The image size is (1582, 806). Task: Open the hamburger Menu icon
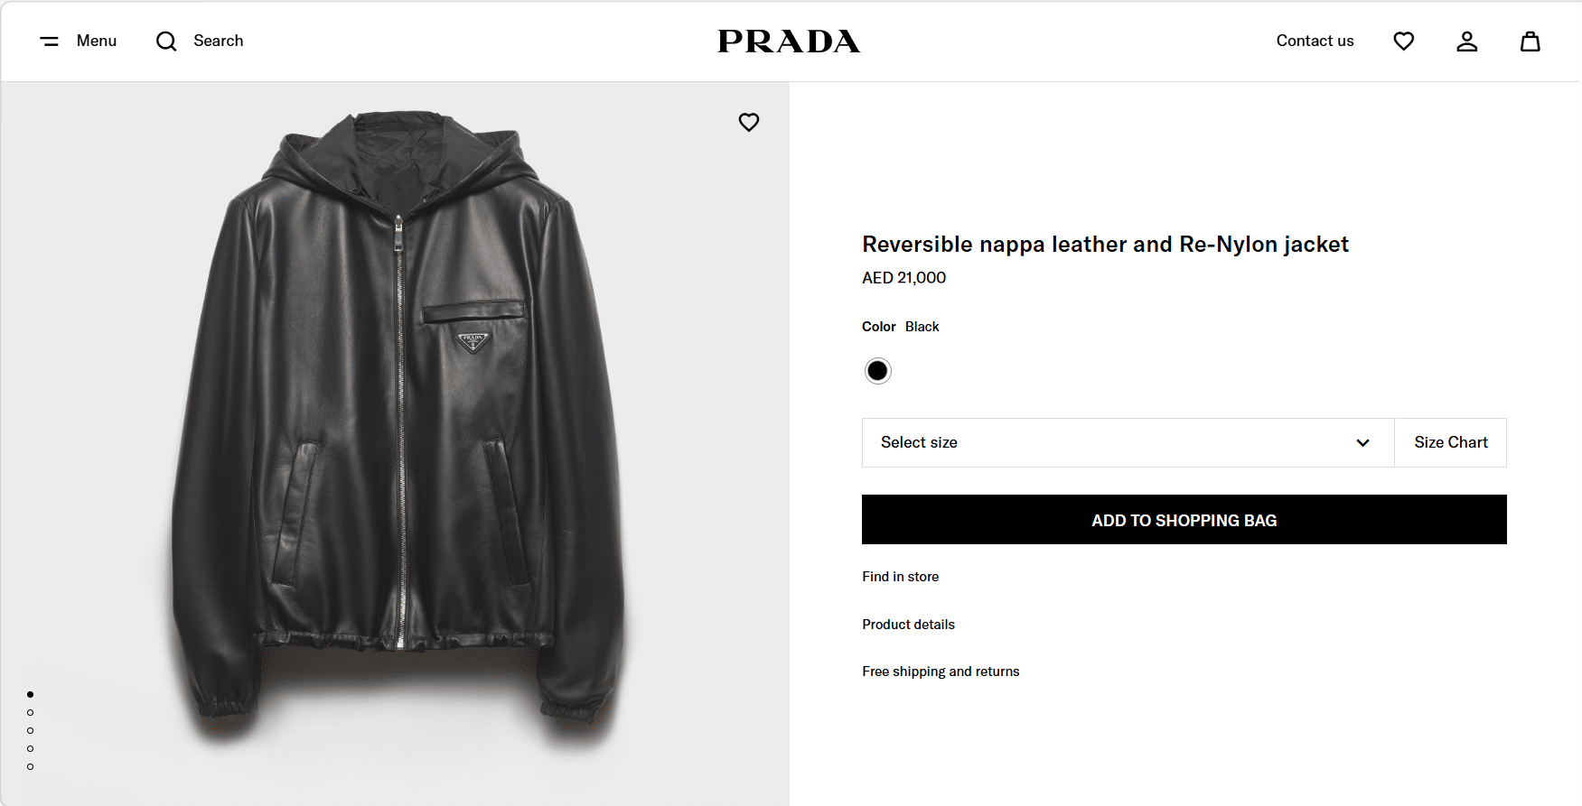(x=50, y=42)
